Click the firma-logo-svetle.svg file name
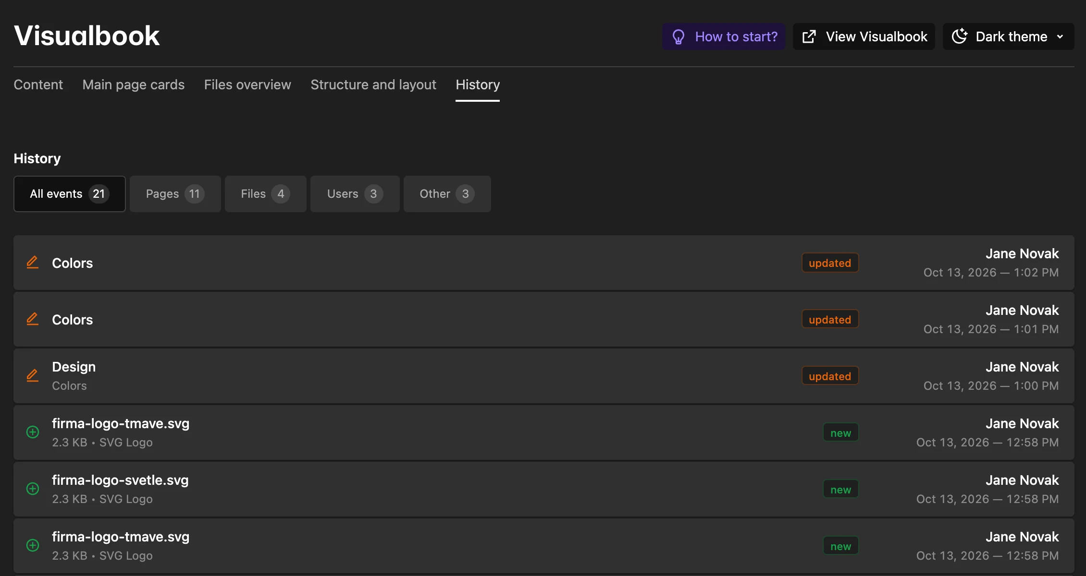Viewport: 1086px width, 576px height. (120, 480)
